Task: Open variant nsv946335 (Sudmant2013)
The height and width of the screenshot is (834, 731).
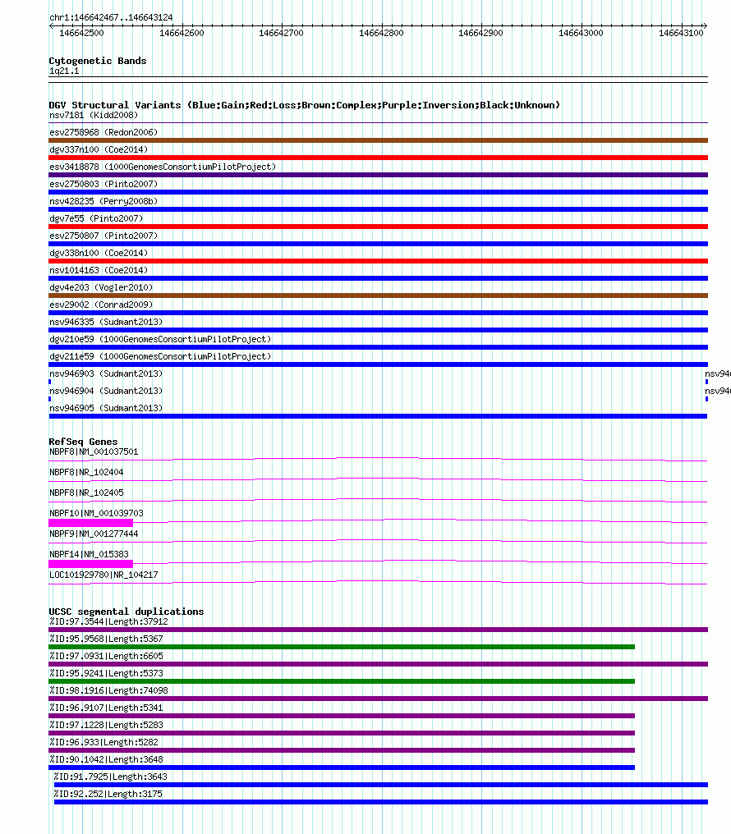Action: [106, 322]
